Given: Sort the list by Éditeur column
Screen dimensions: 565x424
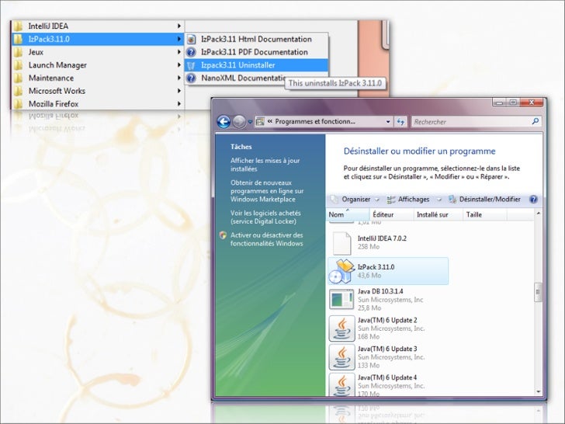Looking at the screenshot, I should 392,214.
